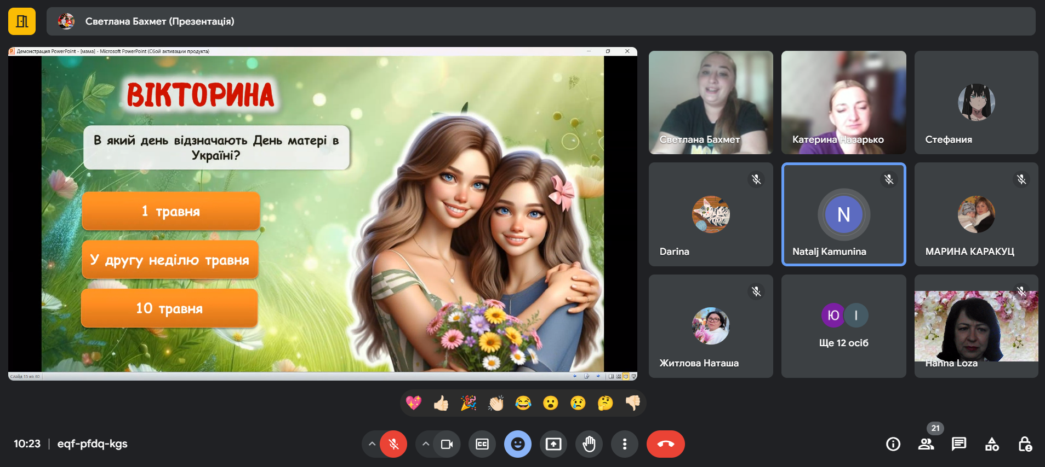Open the 'Ще 12 осіб' tile
1045x467 pixels.
(843, 326)
